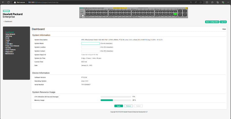Click the Current Time value 00:01:46
Viewport: 231px width, 119px height.
tap(84, 62)
